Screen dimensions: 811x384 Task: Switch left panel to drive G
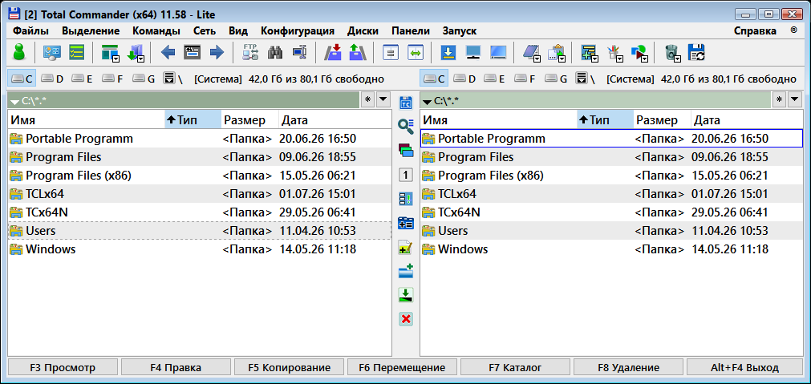tap(144, 79)
